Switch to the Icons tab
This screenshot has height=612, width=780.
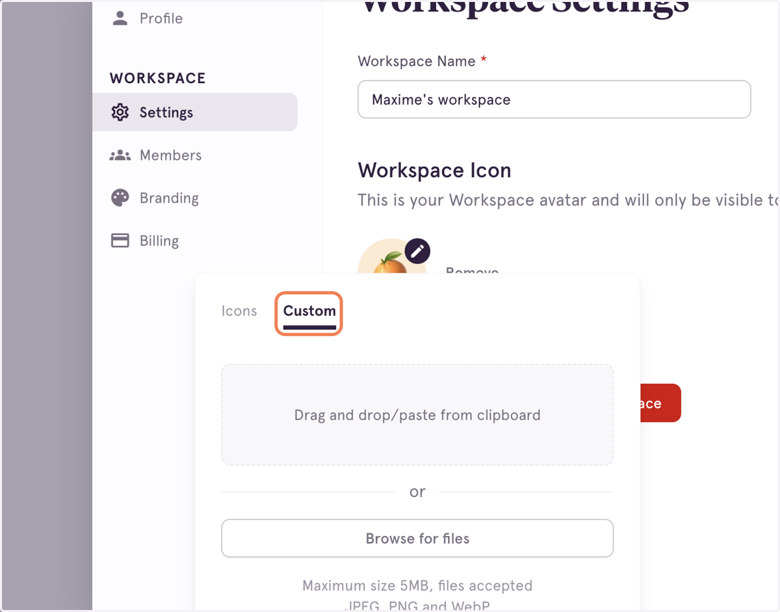(239, 311)
